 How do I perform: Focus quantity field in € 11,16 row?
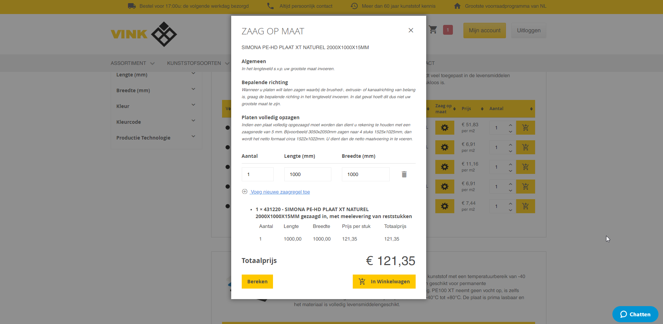click(x=498, y=167)
